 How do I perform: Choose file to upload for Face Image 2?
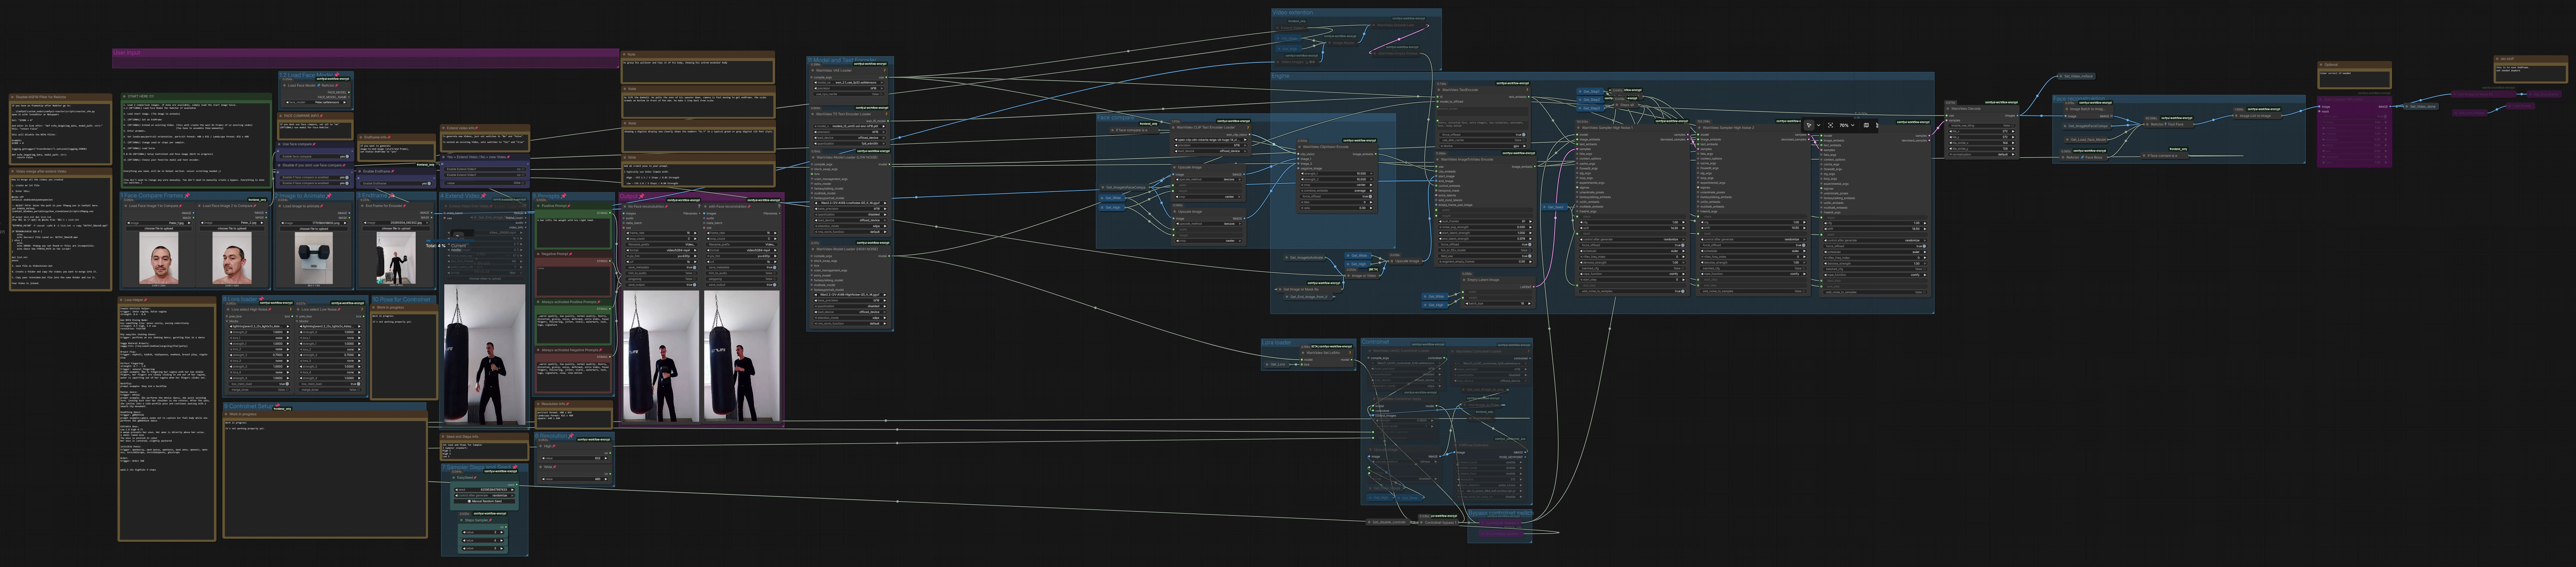[x=232, y=229]
